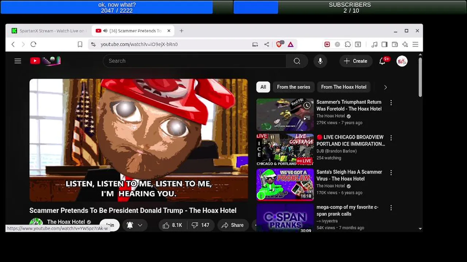
Task: Open the account avatar menu
Action: pos(402,61)
